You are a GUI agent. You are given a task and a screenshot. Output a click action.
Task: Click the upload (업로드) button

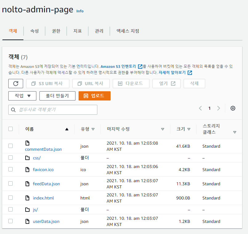point(94,96)
